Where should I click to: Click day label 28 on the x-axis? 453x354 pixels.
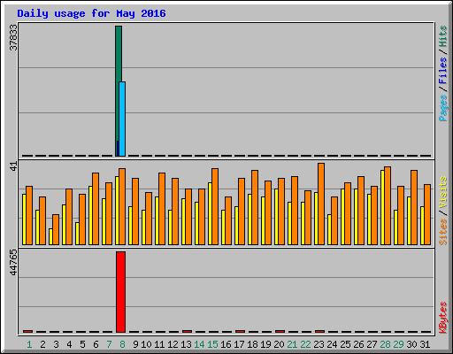click(x=385, y=344)
